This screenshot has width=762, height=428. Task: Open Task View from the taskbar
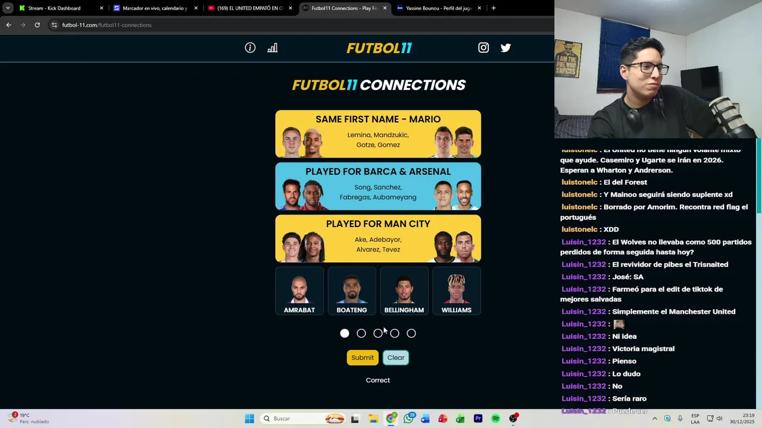tap(355, 418)
